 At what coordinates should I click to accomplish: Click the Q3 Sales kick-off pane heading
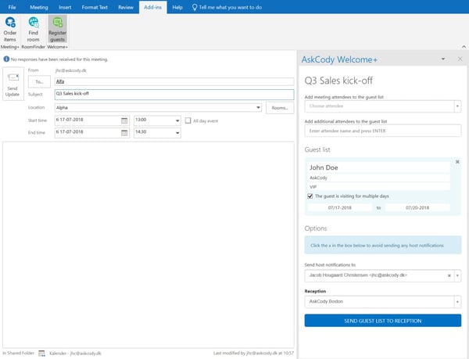click(338, 81)
